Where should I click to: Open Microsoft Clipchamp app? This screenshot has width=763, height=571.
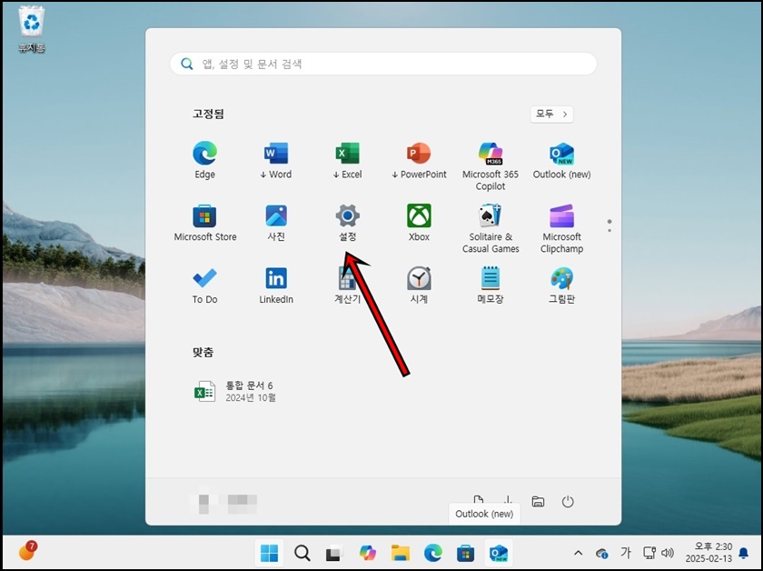pos(561,228)
